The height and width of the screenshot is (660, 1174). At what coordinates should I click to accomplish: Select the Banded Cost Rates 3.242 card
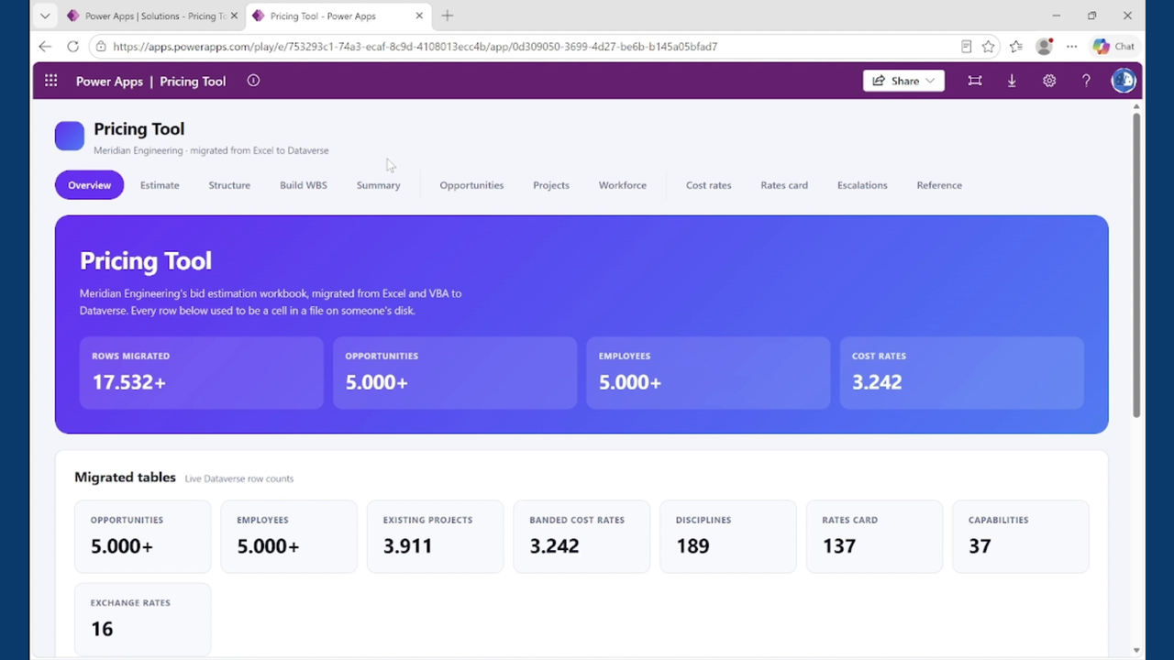[x=581, y=536]
